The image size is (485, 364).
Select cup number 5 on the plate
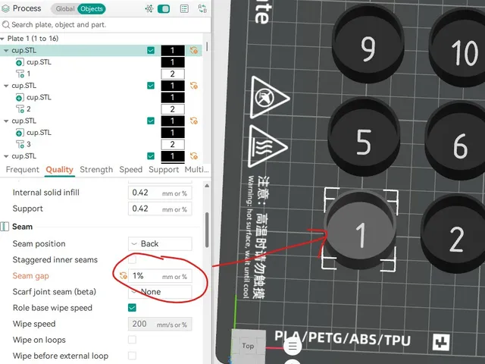click(x=364, y=136)
